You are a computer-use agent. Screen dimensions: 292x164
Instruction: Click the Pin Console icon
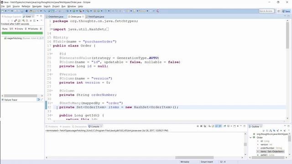point(225,126)
